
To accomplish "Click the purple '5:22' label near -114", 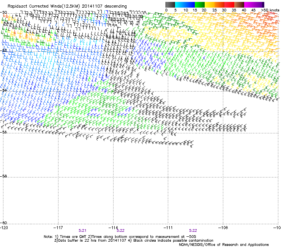I will (120, 231).
